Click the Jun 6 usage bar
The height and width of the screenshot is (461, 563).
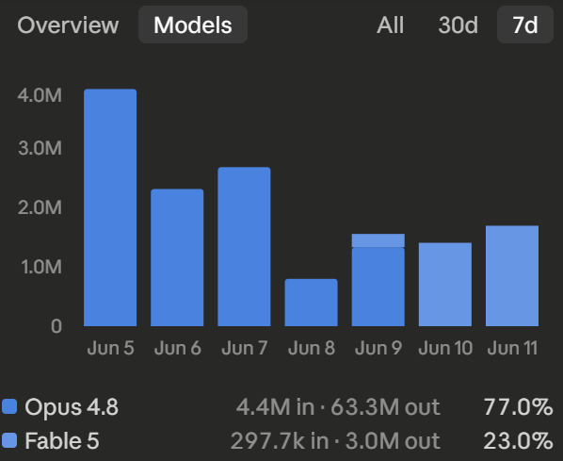click(x=177, y=257)
